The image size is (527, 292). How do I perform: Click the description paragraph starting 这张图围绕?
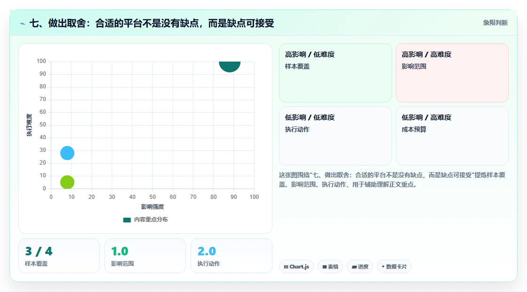tap(392, 180)
